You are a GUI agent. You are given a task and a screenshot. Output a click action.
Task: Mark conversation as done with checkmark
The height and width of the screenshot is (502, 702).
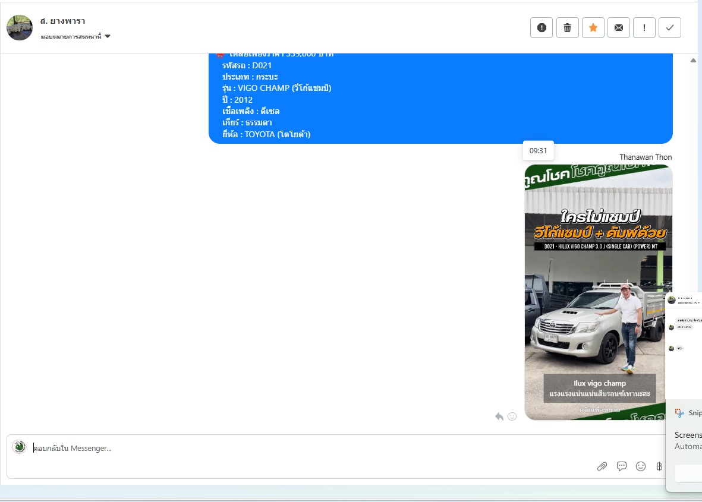(670, 28)
